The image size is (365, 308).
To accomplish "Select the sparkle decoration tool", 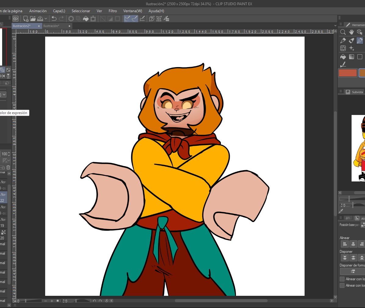I will (352, 48).
